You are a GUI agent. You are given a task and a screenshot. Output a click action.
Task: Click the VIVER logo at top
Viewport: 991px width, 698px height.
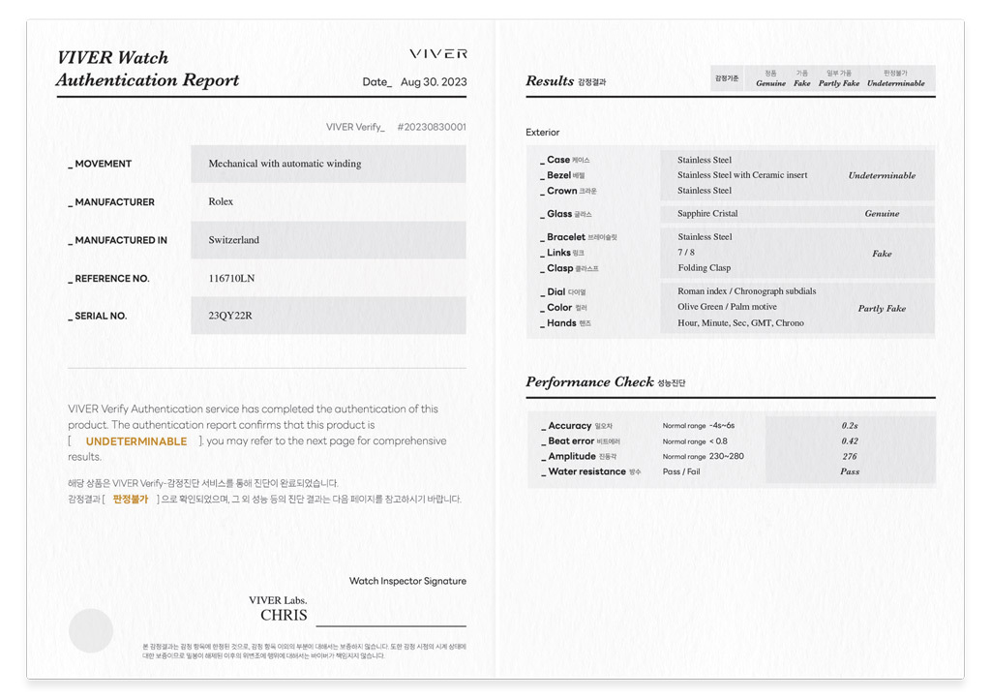pyautogui.click(x=438, y=54)
